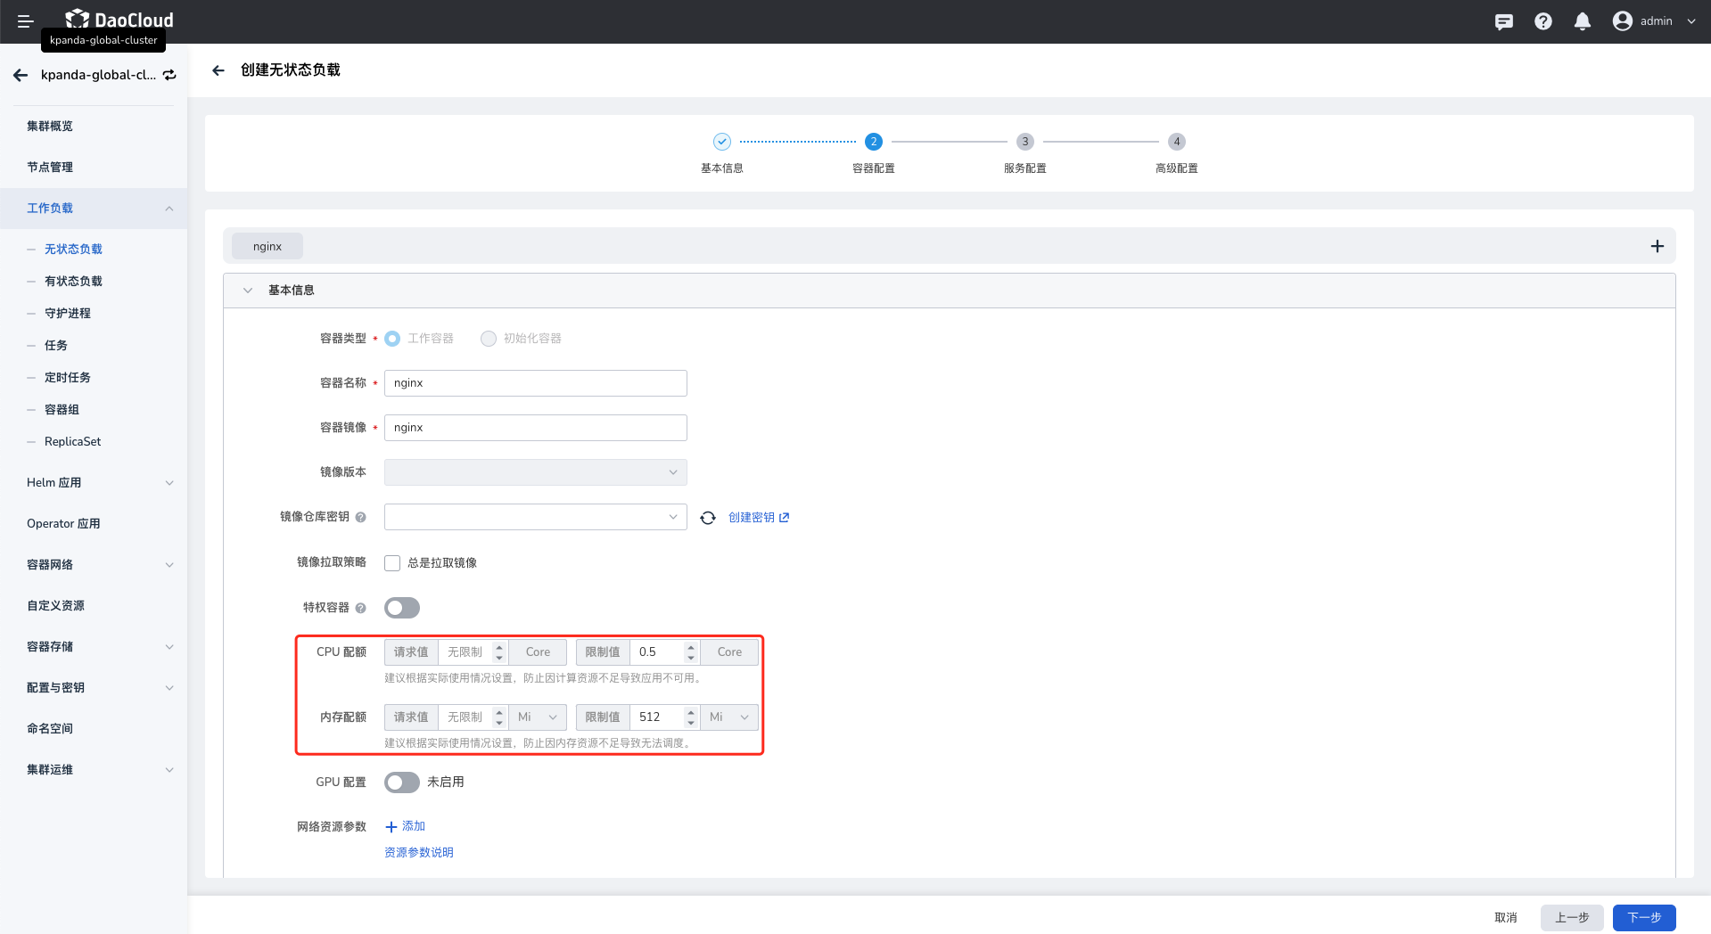Image resolution: width=1711 pixels, height=934 pixels.
Task: Open the 镜像版本 dropdown
Action: click(x=535, y=472)
